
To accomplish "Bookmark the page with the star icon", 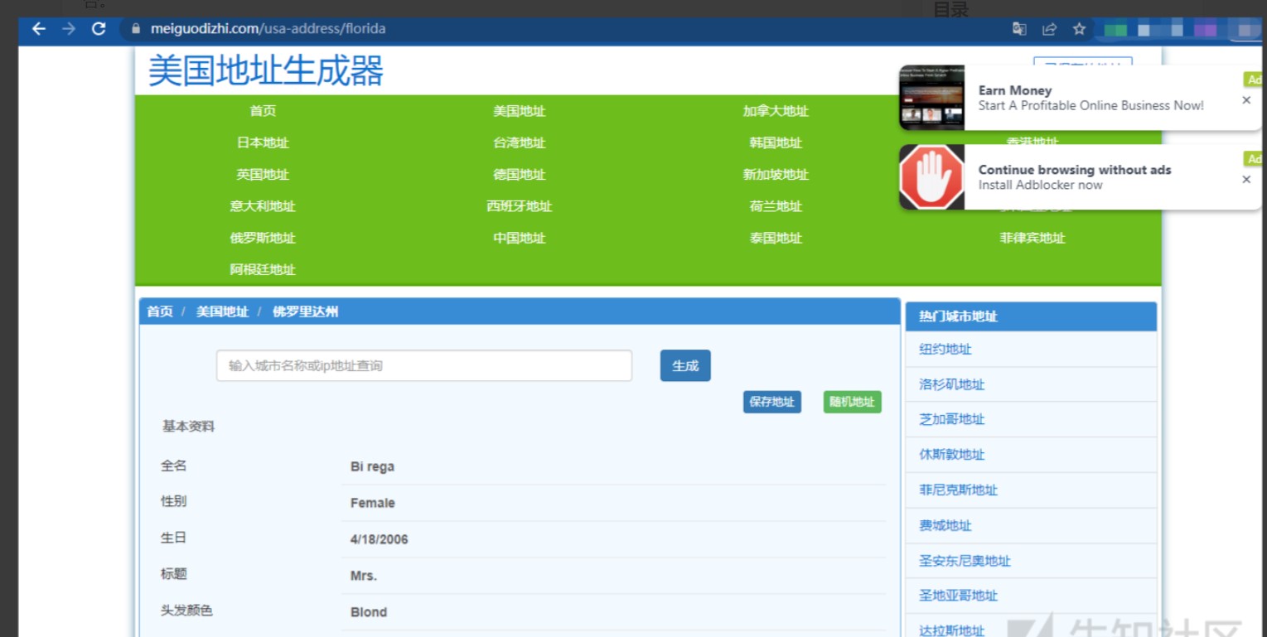I will click(x=1079, y=28).
